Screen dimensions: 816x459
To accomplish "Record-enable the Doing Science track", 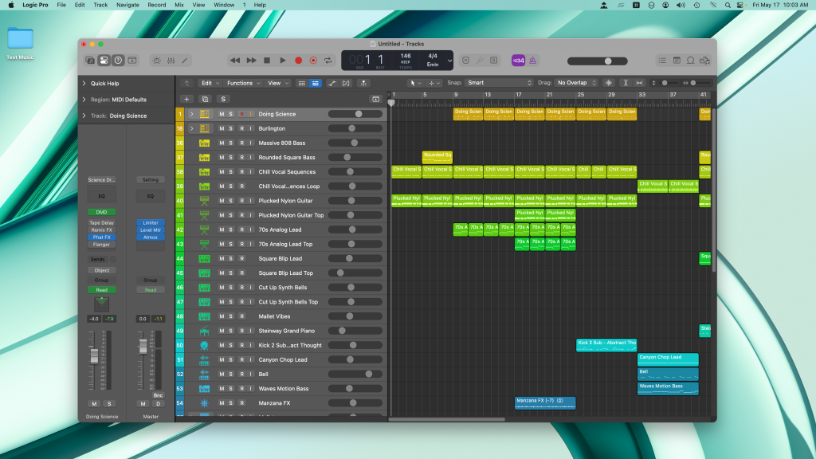I will click(x=241, y=114).
